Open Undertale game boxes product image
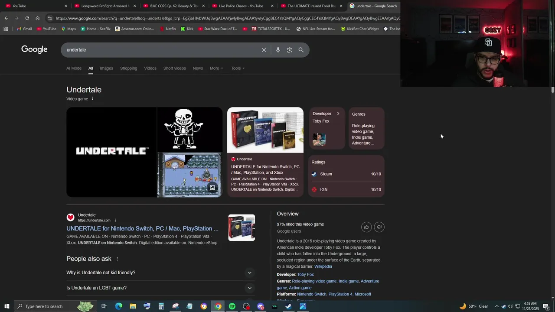 pos(265,130)
